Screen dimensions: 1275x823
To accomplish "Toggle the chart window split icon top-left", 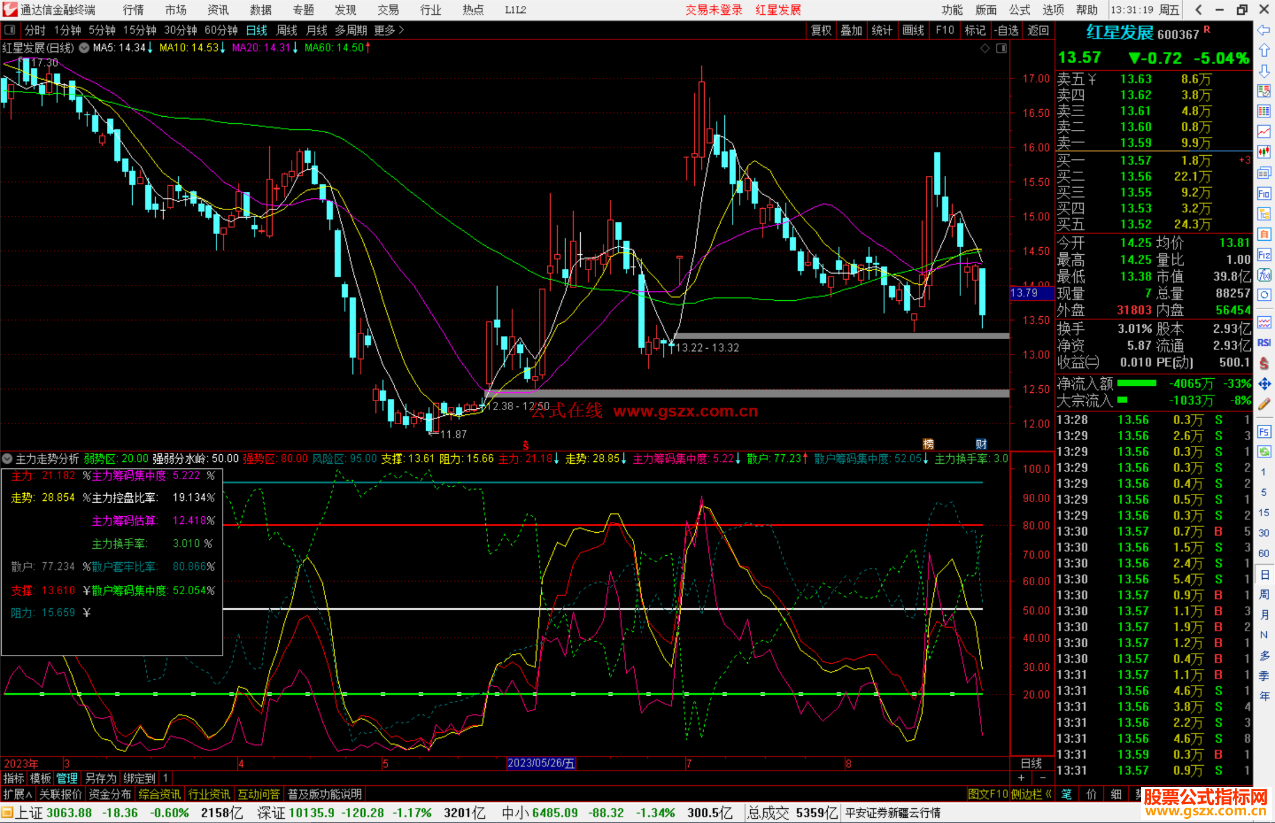I will pos(10,29).
